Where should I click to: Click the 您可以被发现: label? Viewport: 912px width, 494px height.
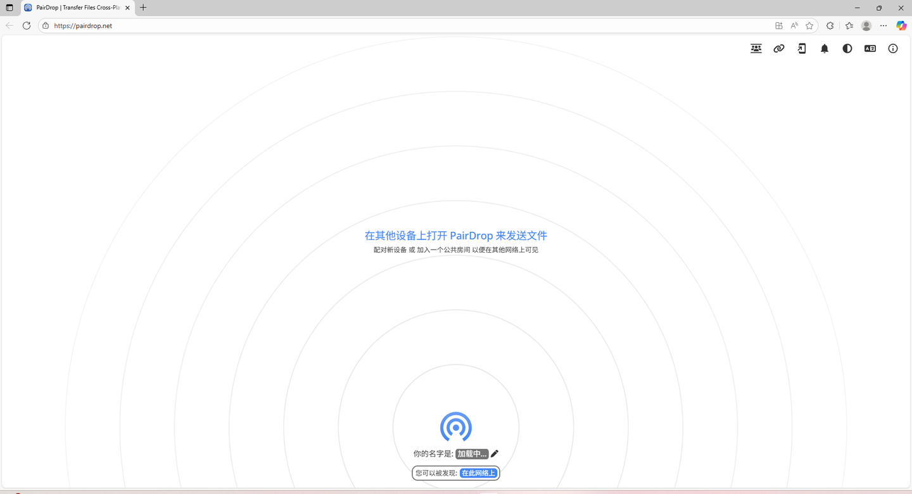click(x=436, y=473)
